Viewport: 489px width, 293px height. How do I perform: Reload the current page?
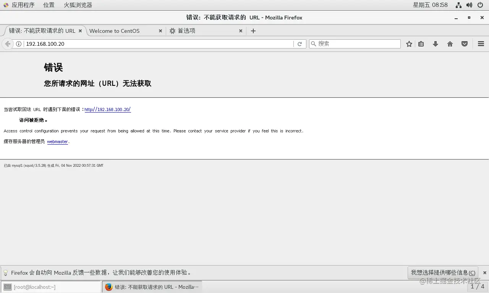click(x=300, y=44)
